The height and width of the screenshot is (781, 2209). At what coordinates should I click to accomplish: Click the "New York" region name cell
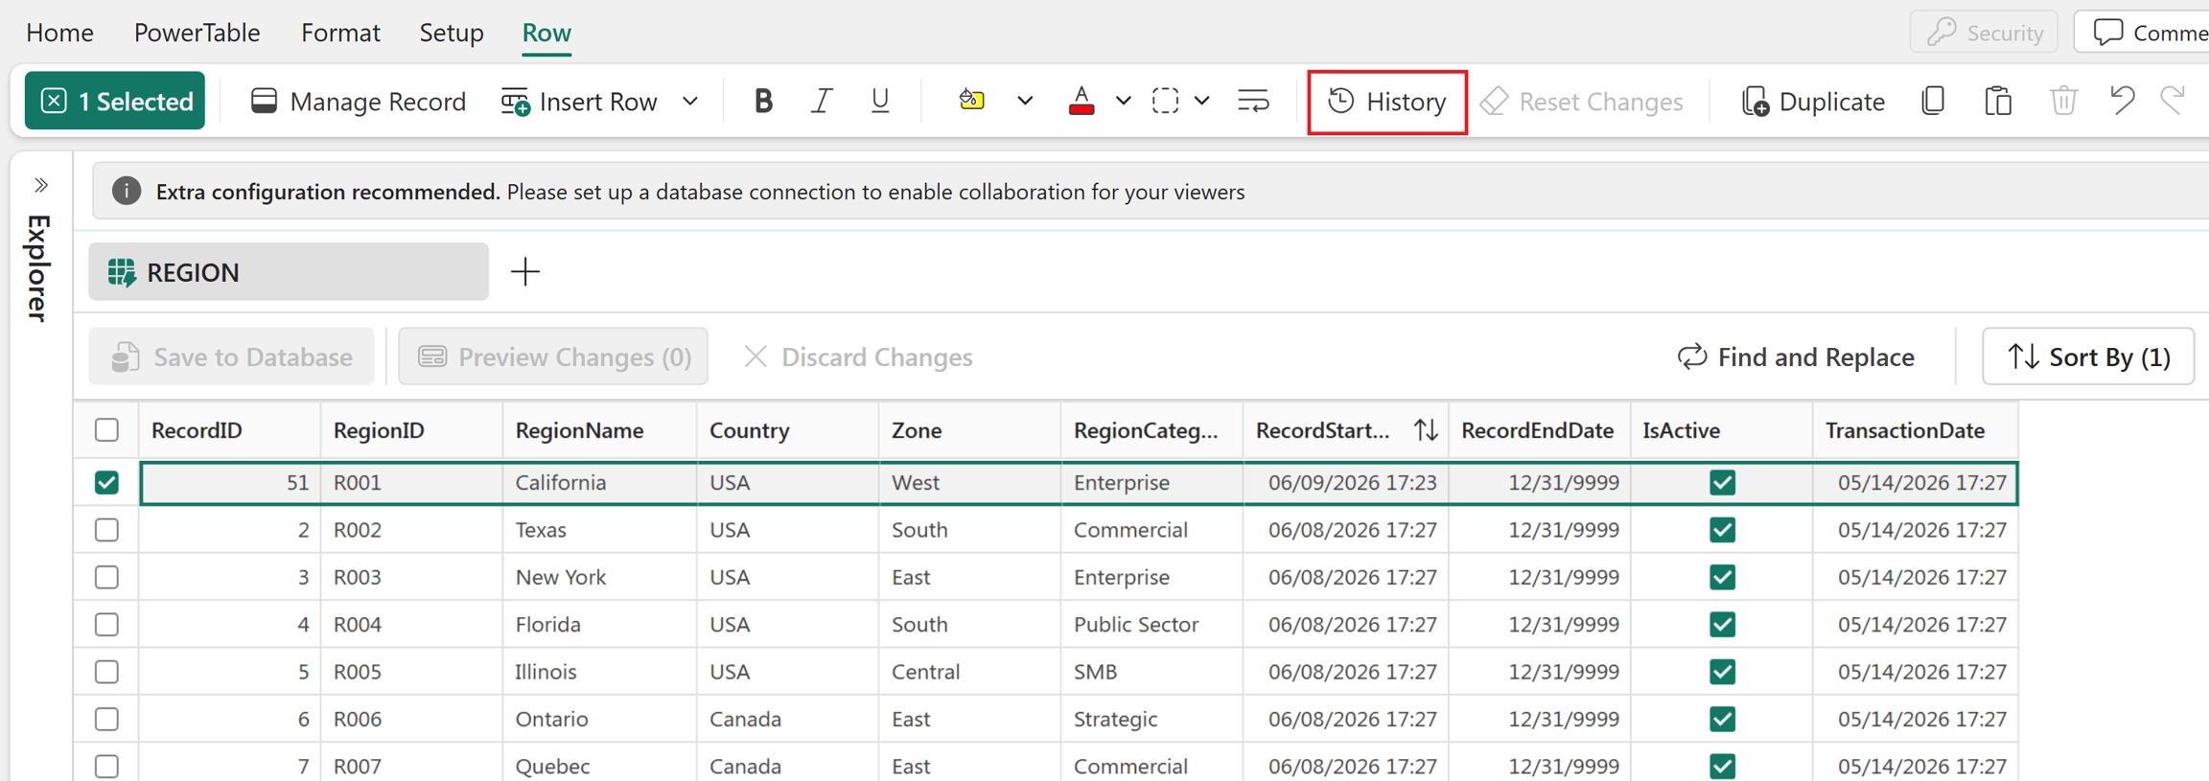point(599,577)
